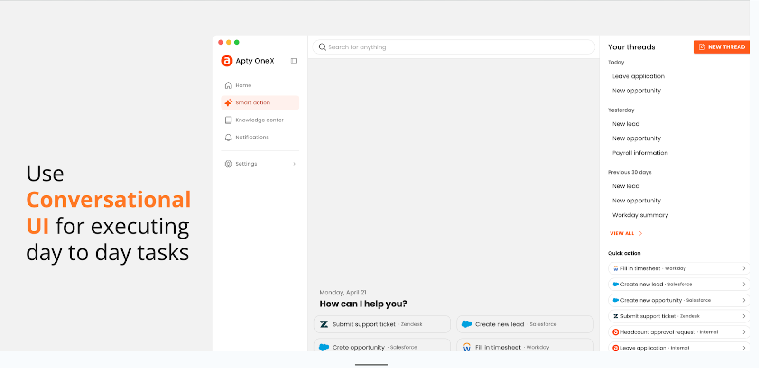Click the yellow minimize window dot

tap(229, 42)
